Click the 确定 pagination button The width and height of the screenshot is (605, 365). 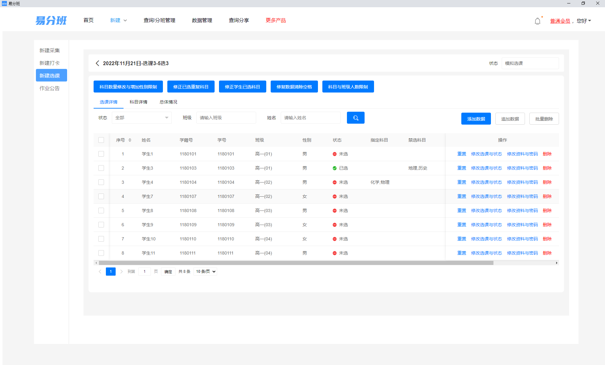(x=168, y=272)
